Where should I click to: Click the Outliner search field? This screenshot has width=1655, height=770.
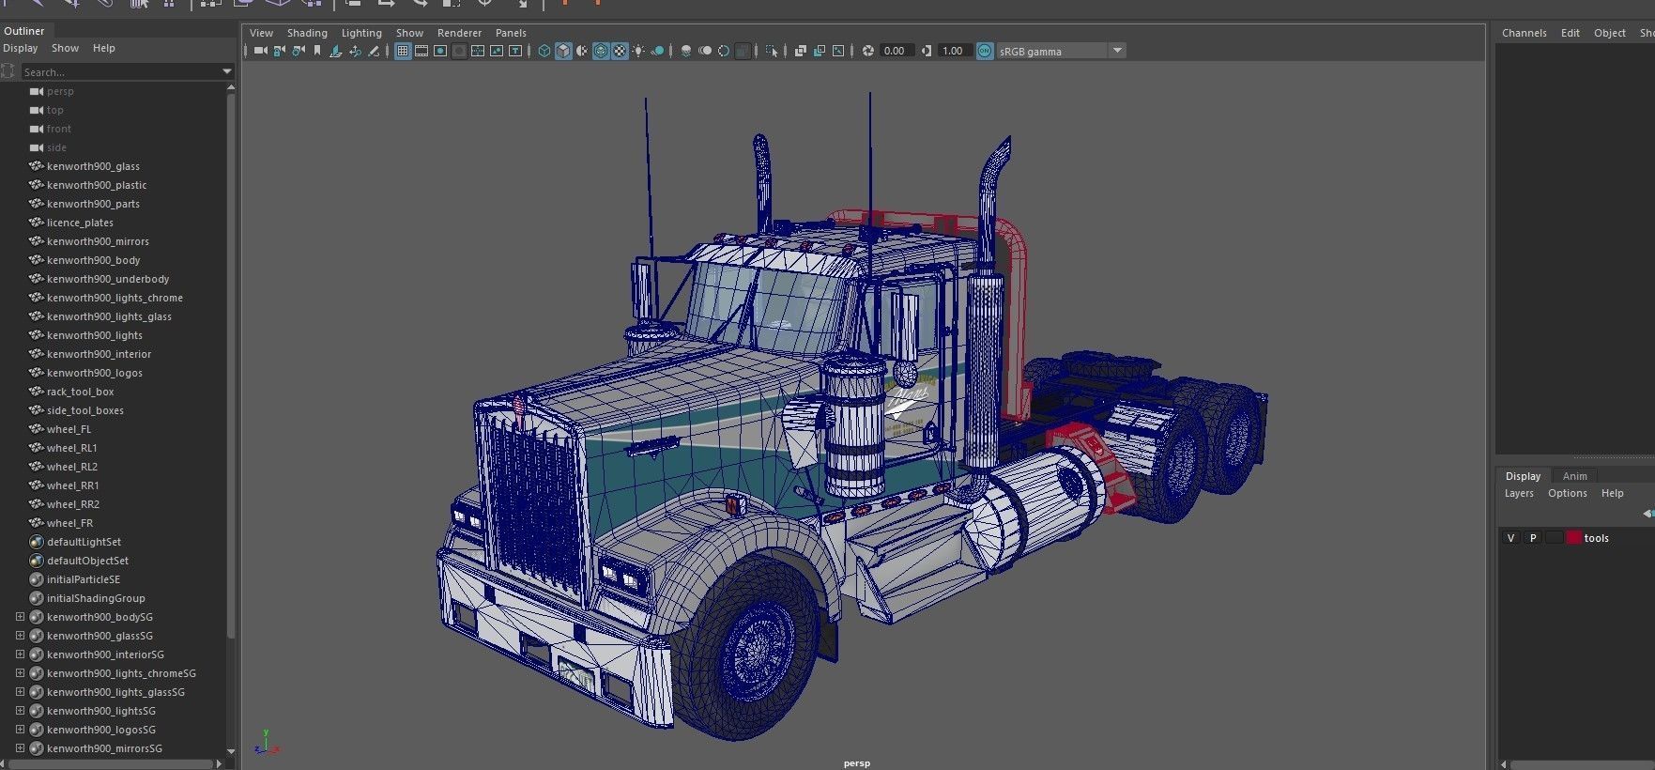point(120,71)
